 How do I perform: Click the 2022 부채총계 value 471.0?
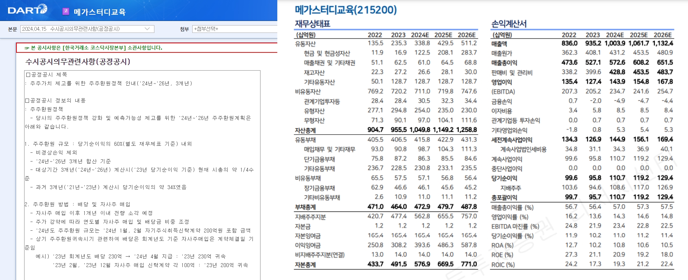pos(375,207)
